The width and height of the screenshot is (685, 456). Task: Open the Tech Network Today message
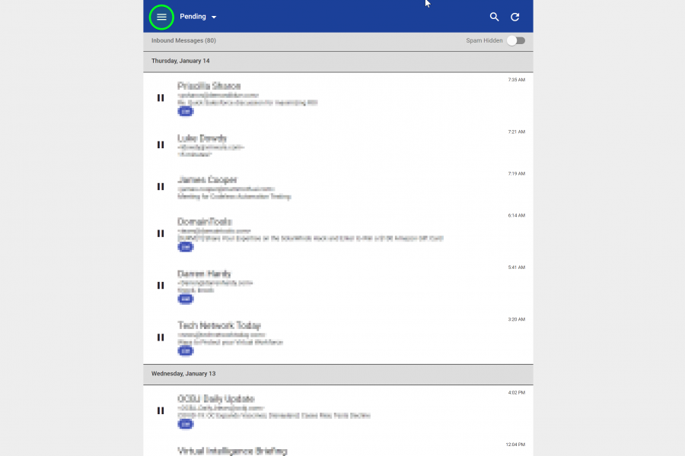point(338,337)
